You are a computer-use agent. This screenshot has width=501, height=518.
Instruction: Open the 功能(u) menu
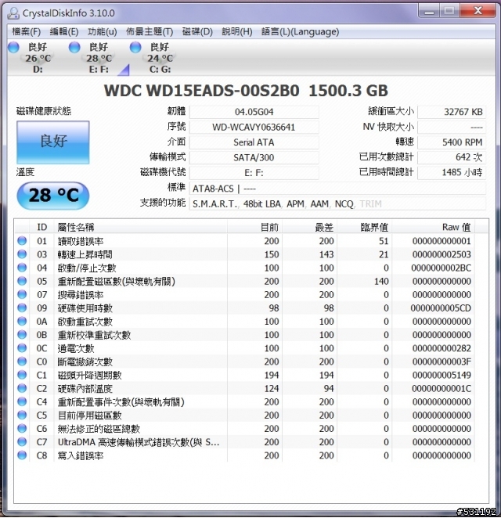click(102, 32)
